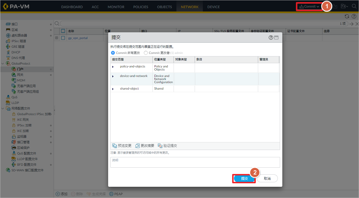
Task: Click the 提交范围 column header
Action: (131, 60)
